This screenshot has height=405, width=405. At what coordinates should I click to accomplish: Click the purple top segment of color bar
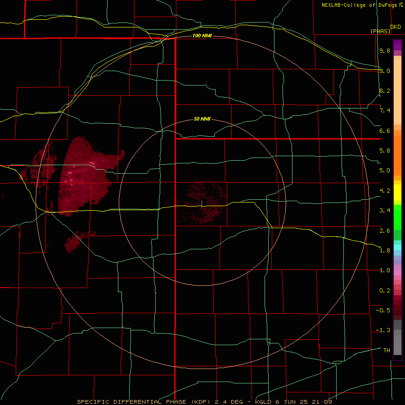tap(397, 45)
